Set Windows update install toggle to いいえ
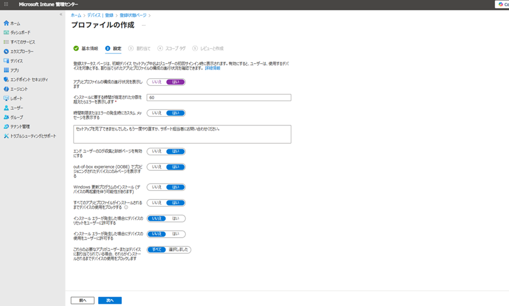 pyautogui.click(x=157, y=187)
